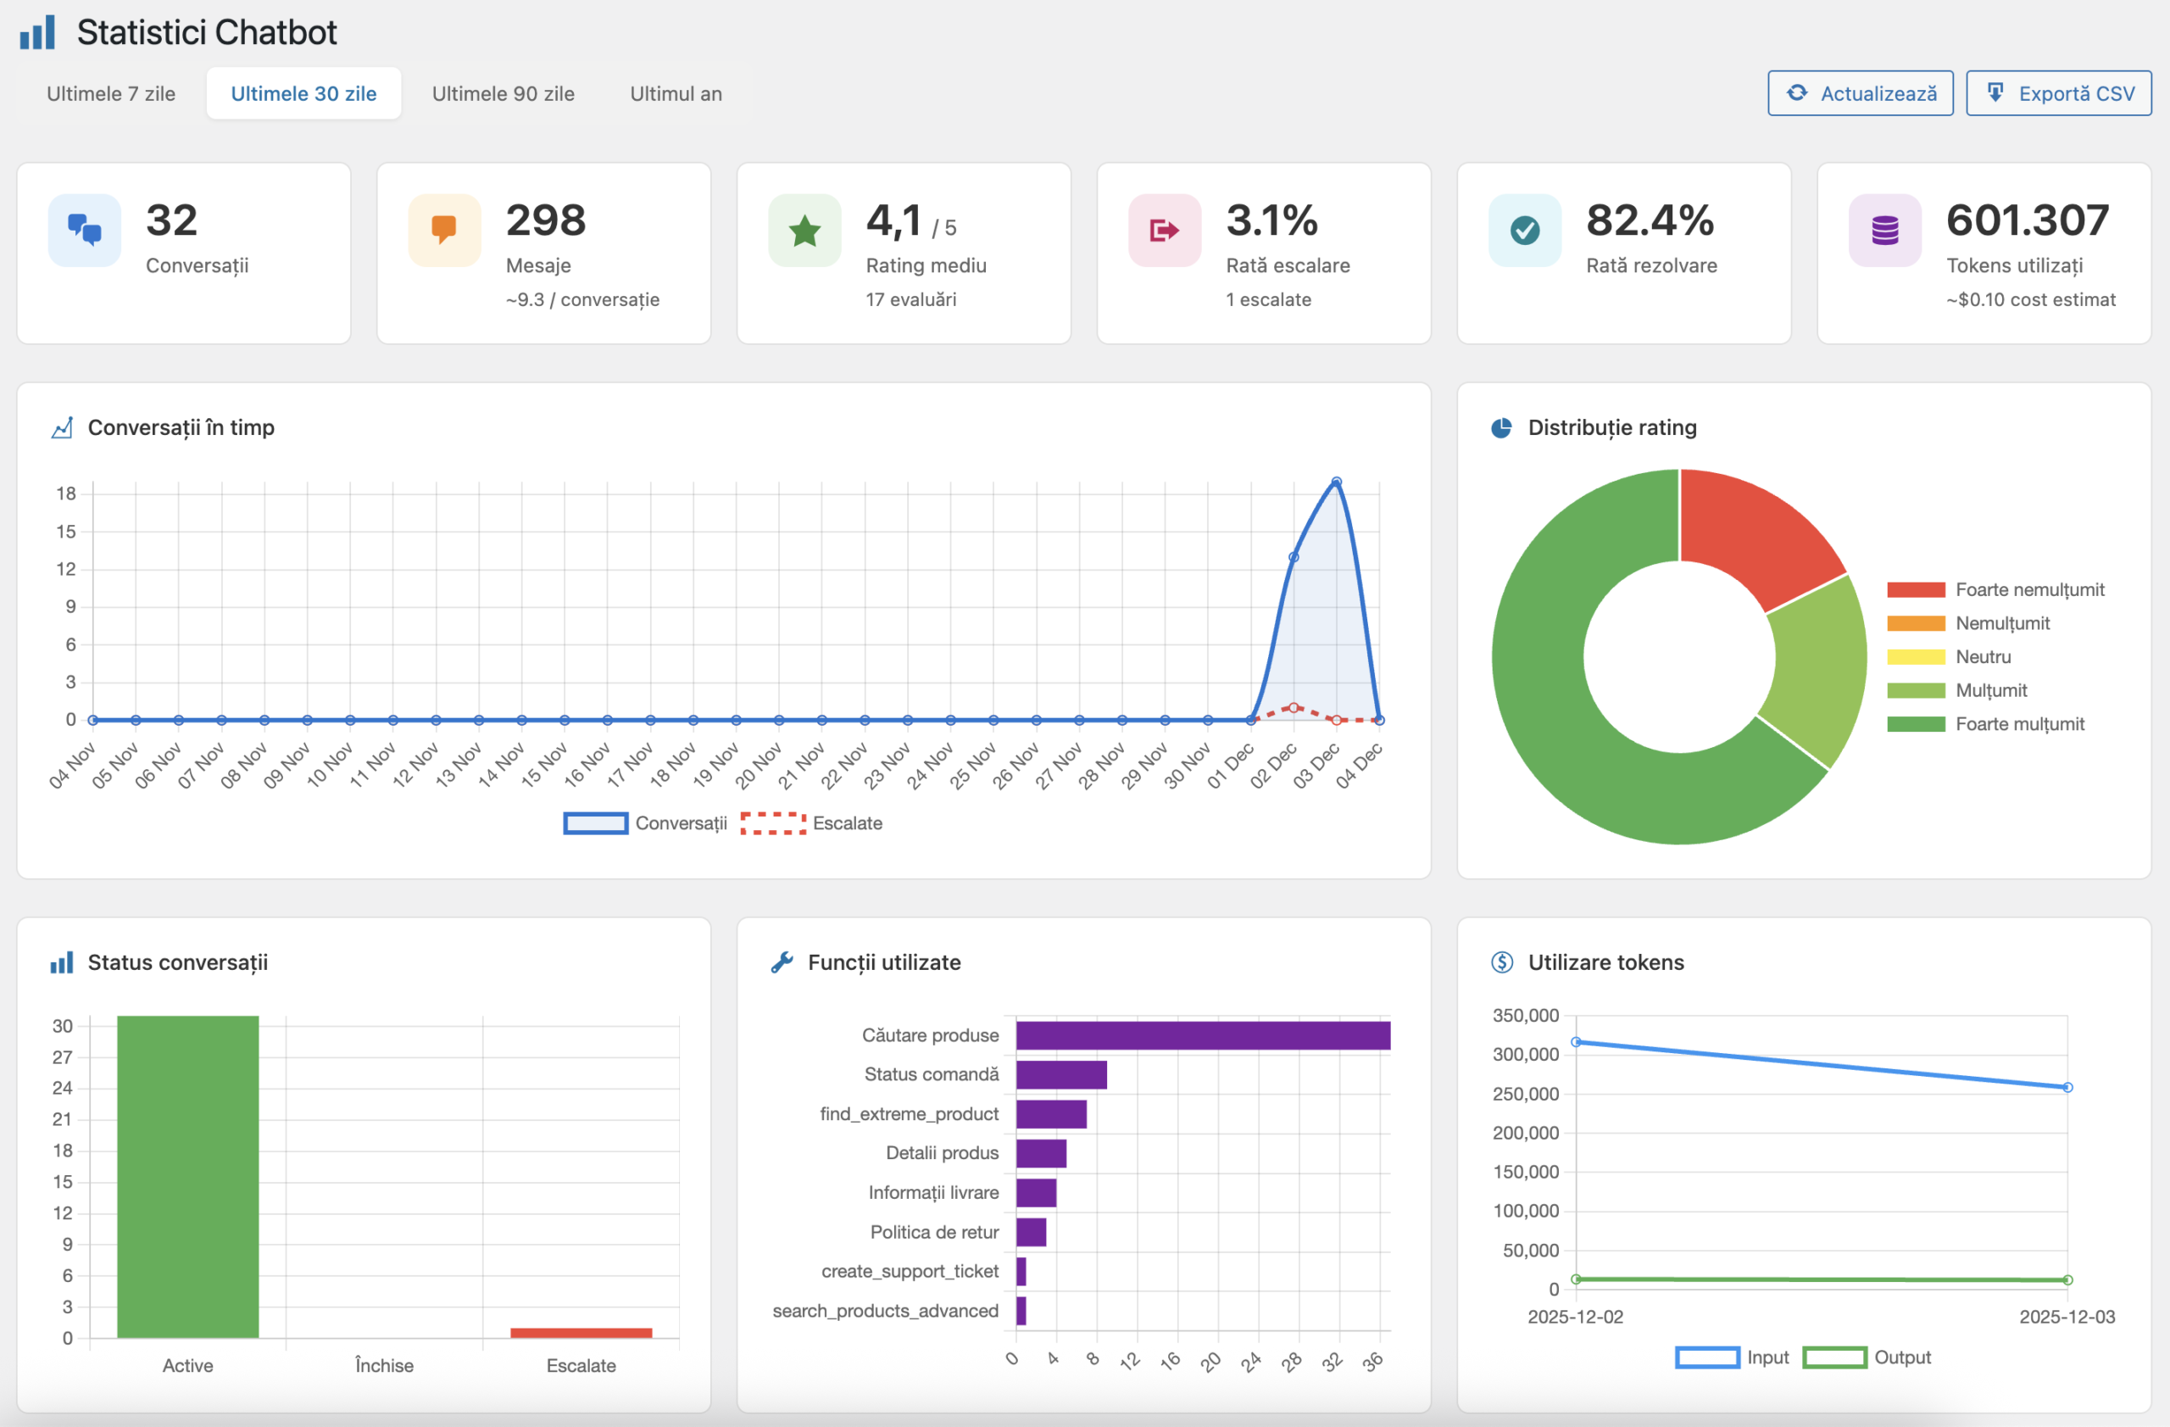Click the Foarte nemulțumit red legend swatch

[x=1916, y=590]
